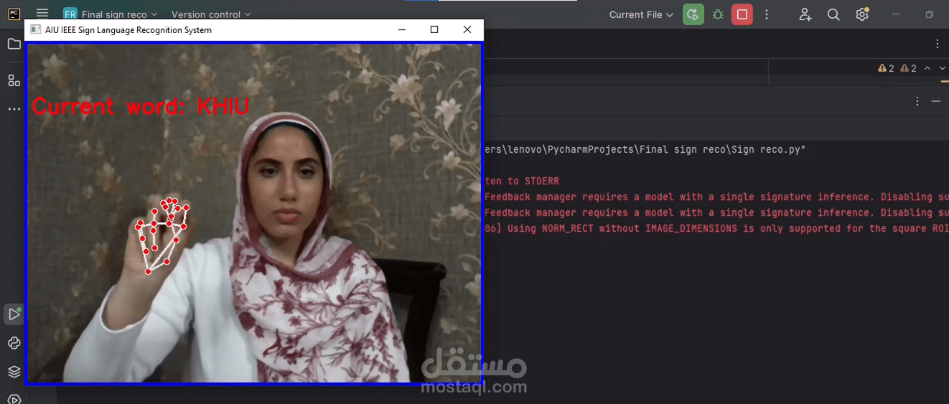Hide the Run tool window panel
Screen dimensions: 949x404
(x=936, y=102)
